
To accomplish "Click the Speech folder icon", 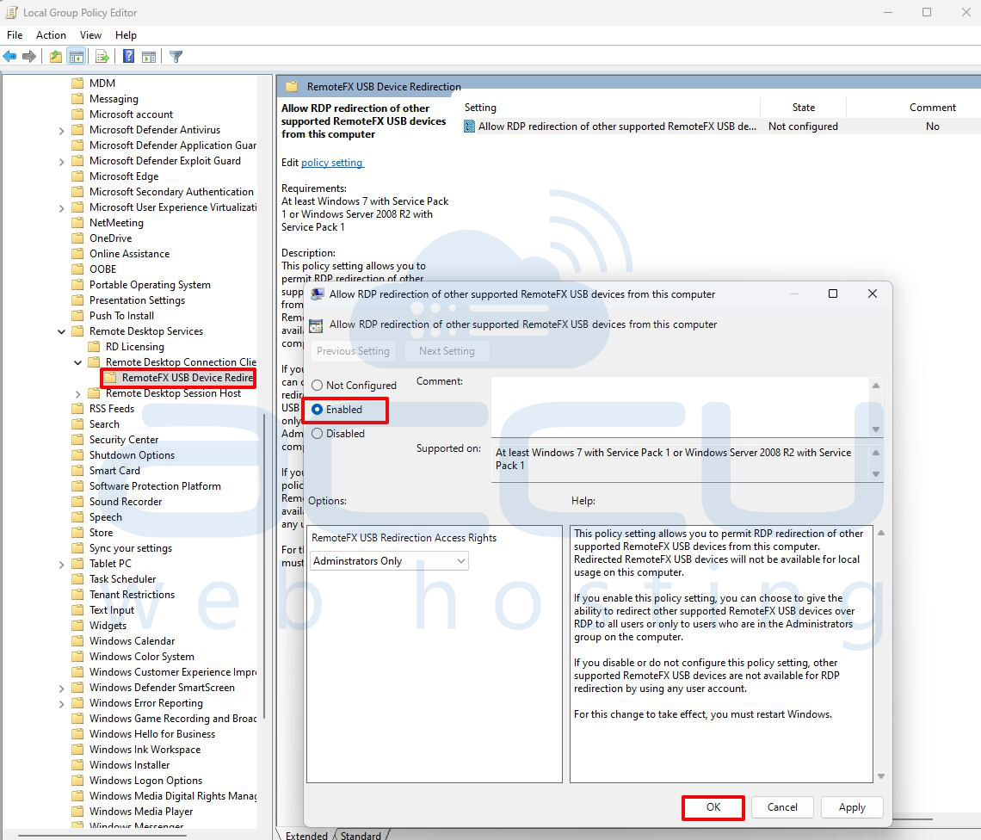I will [x=77, y=517].
